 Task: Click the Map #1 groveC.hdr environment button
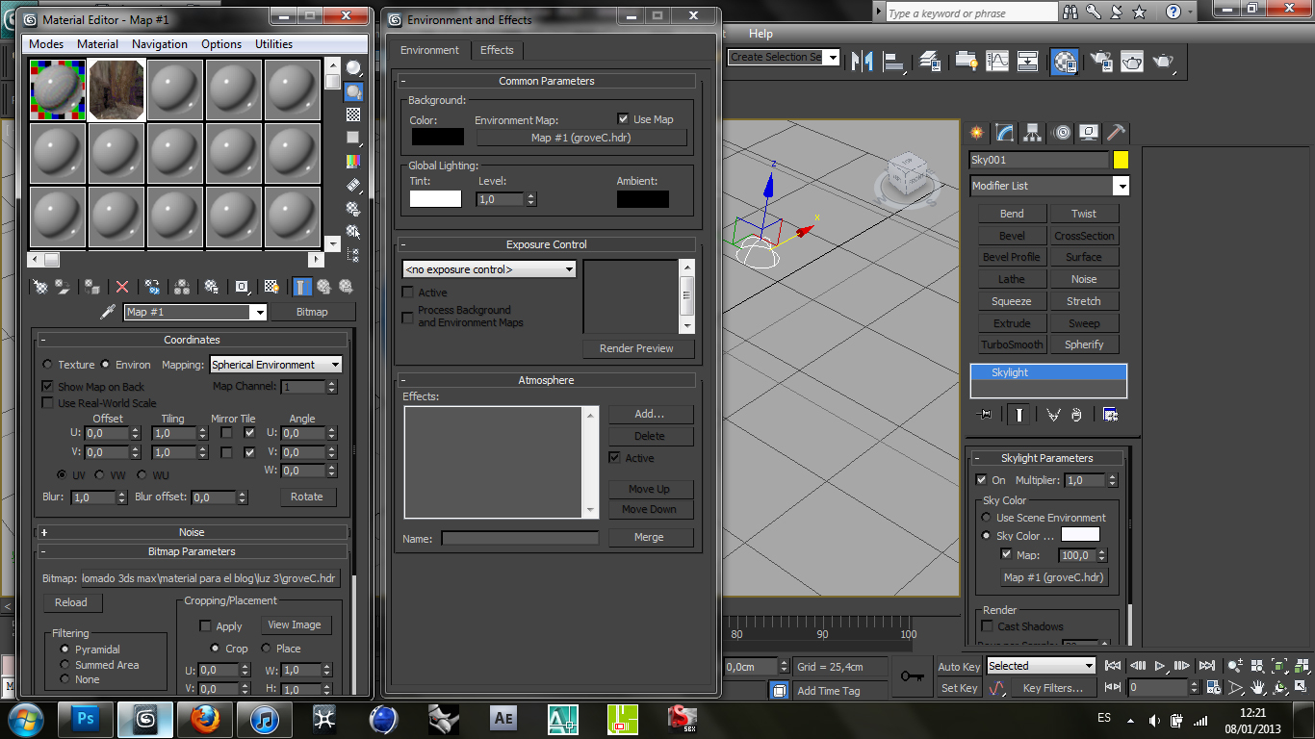click(582, 138)
